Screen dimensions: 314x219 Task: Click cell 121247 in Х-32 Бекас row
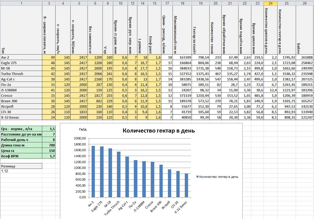(304, 118)
